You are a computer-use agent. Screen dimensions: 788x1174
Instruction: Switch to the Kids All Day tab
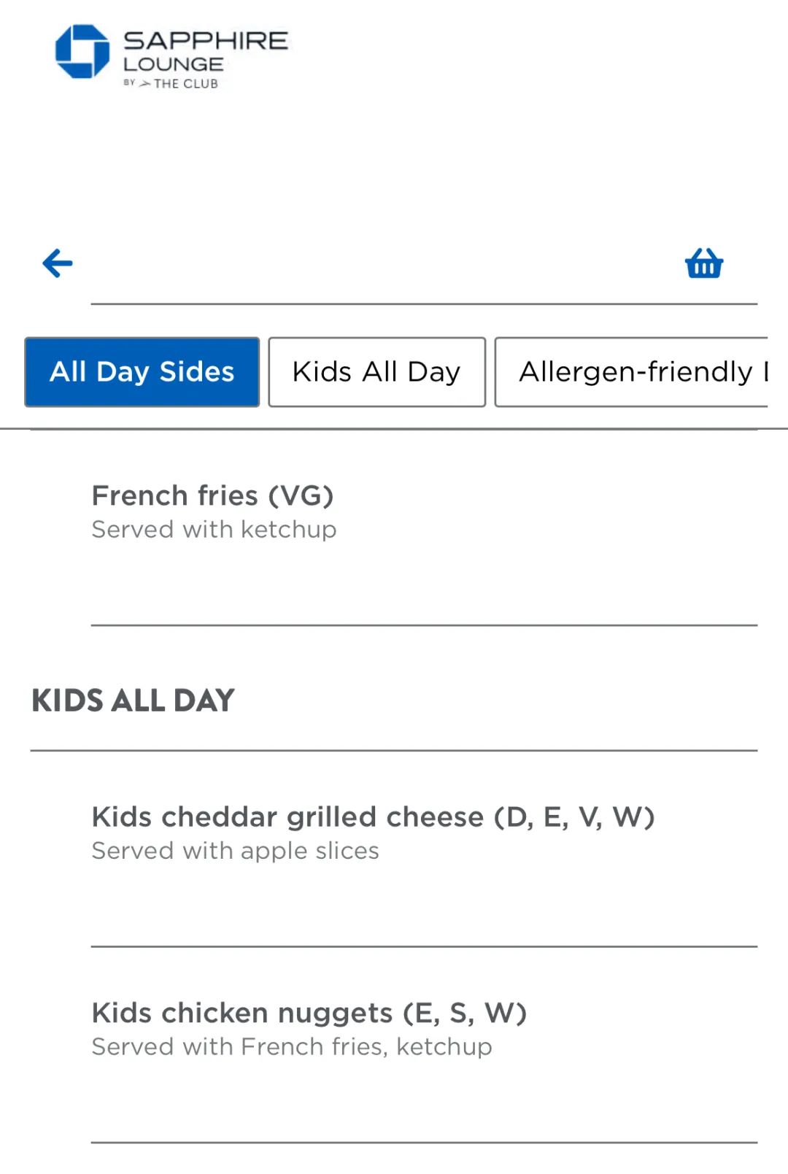(376, 372)
